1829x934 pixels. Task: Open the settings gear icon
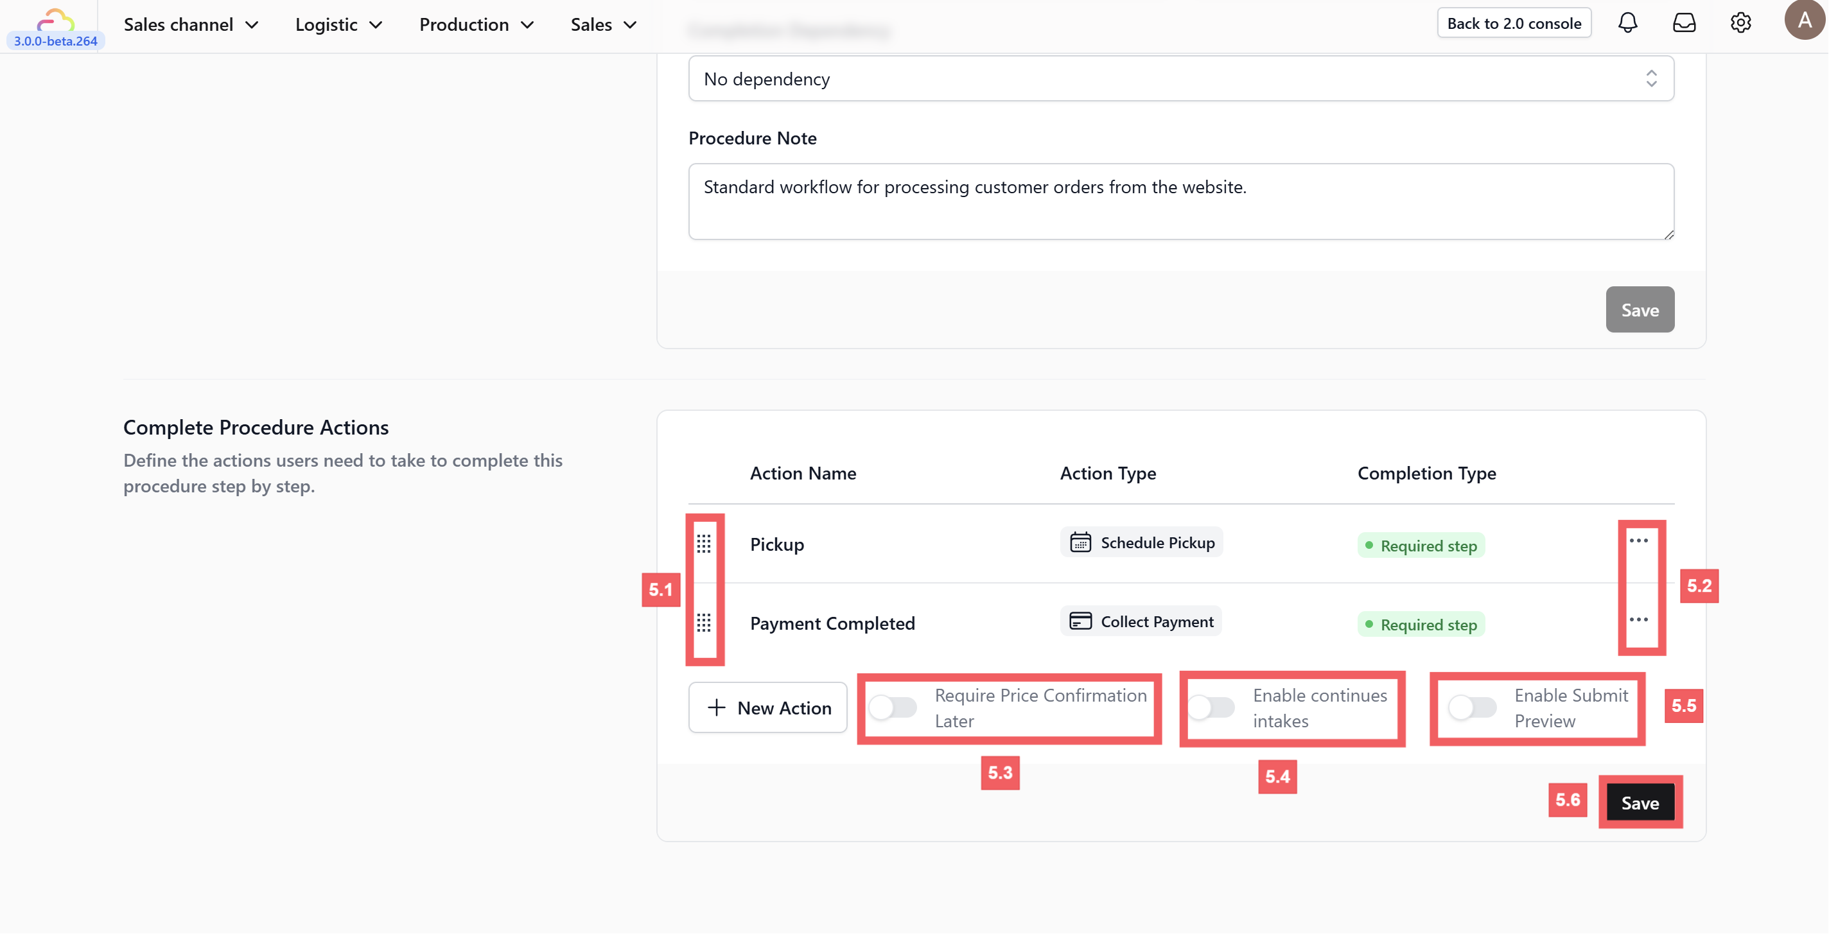(1740, 23)
